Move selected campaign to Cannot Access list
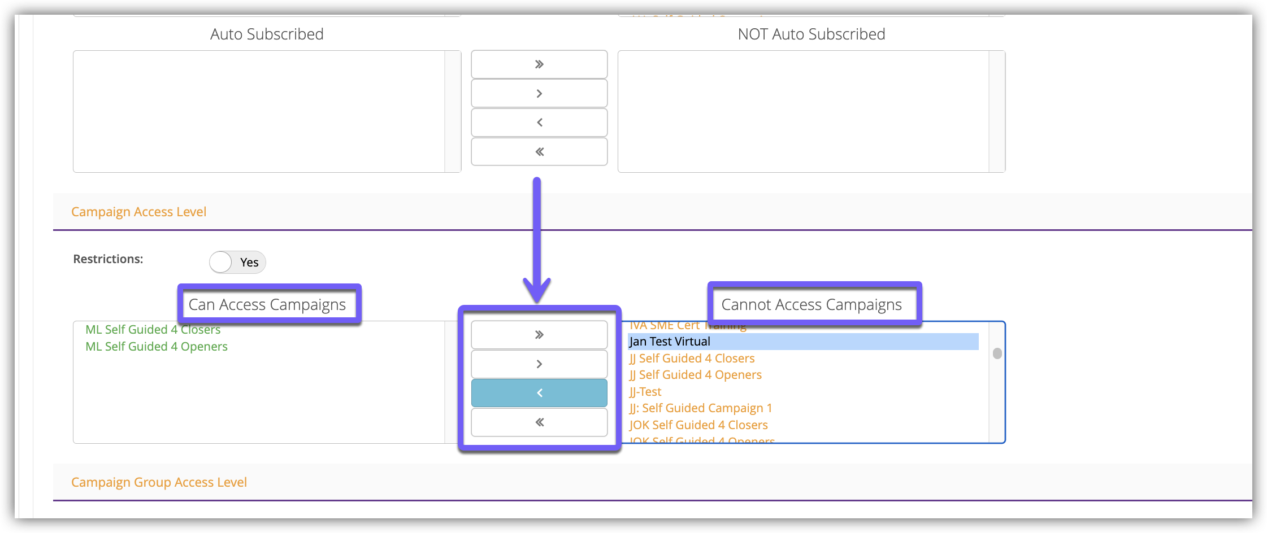This screenshot has height=533, width=1267. point(539,364)
